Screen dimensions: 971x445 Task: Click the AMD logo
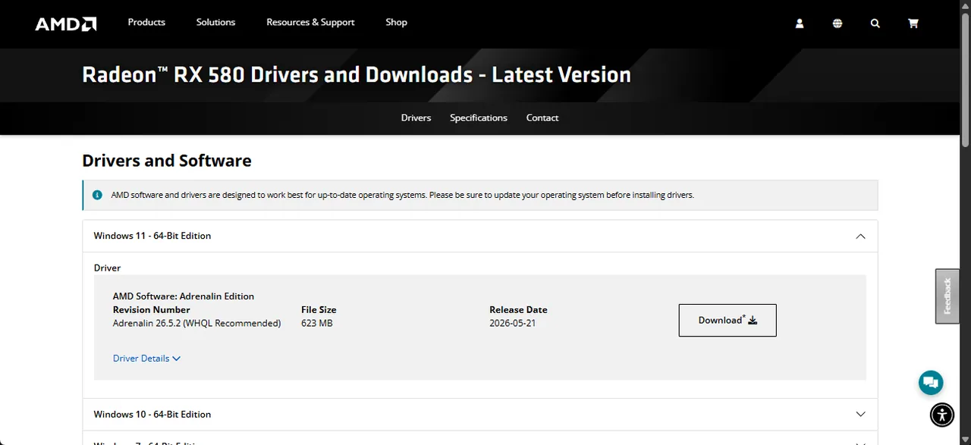[66, 24]
